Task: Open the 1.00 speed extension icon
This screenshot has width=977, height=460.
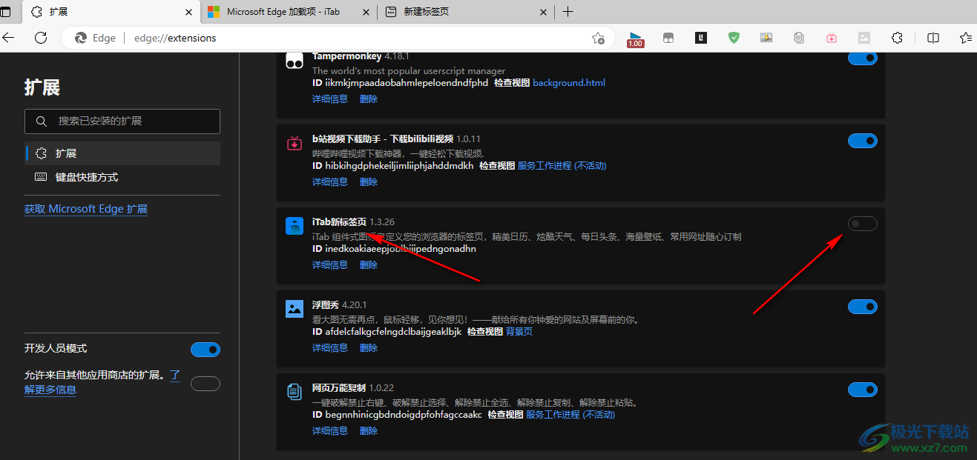Action: tap(635, 39)
